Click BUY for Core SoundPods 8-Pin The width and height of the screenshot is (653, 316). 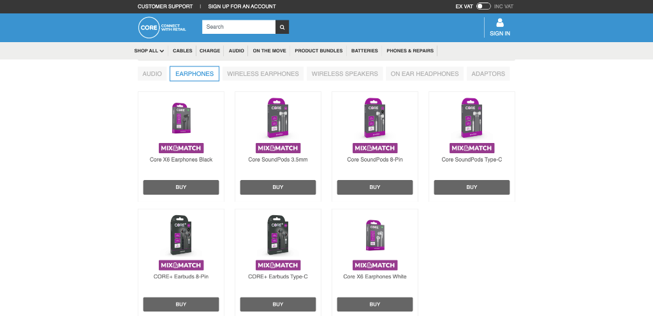coord(375,187)
